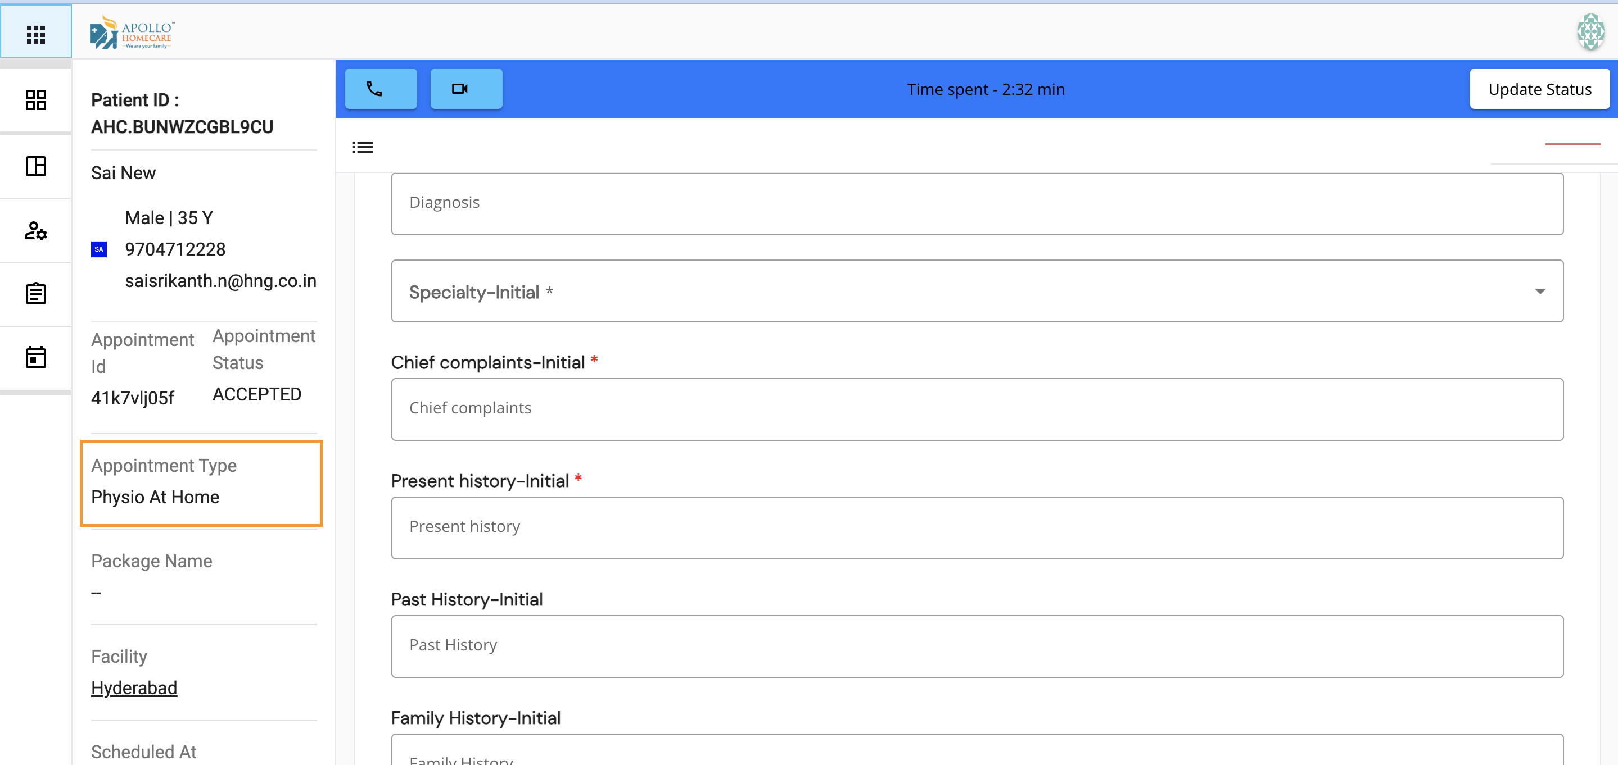Start a video call with the patient
The image size is (1618, 765).
point(465,89)
